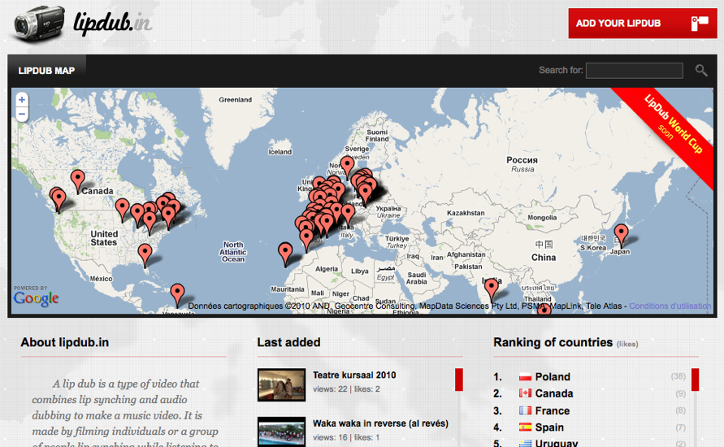Select France in the country ranking
The height and width of the screenshot is (447, 724).
pos(553,410)
